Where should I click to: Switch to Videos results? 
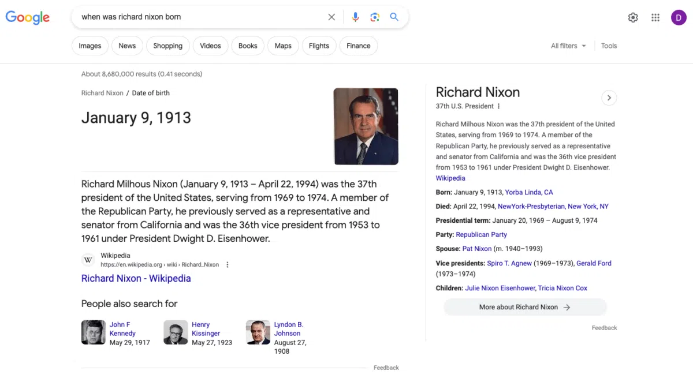coord(210,46)
